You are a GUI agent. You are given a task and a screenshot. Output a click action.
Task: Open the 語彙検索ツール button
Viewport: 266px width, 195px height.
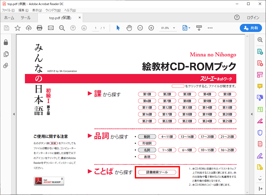coord(157,172)
